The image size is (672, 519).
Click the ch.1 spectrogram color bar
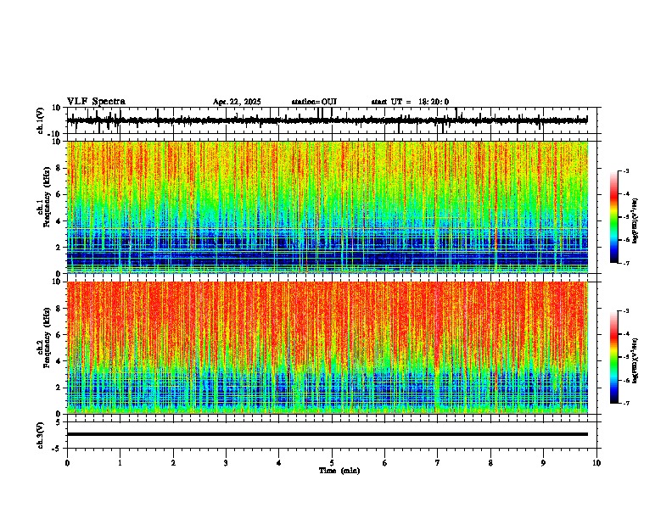click(x=614, y=217)
